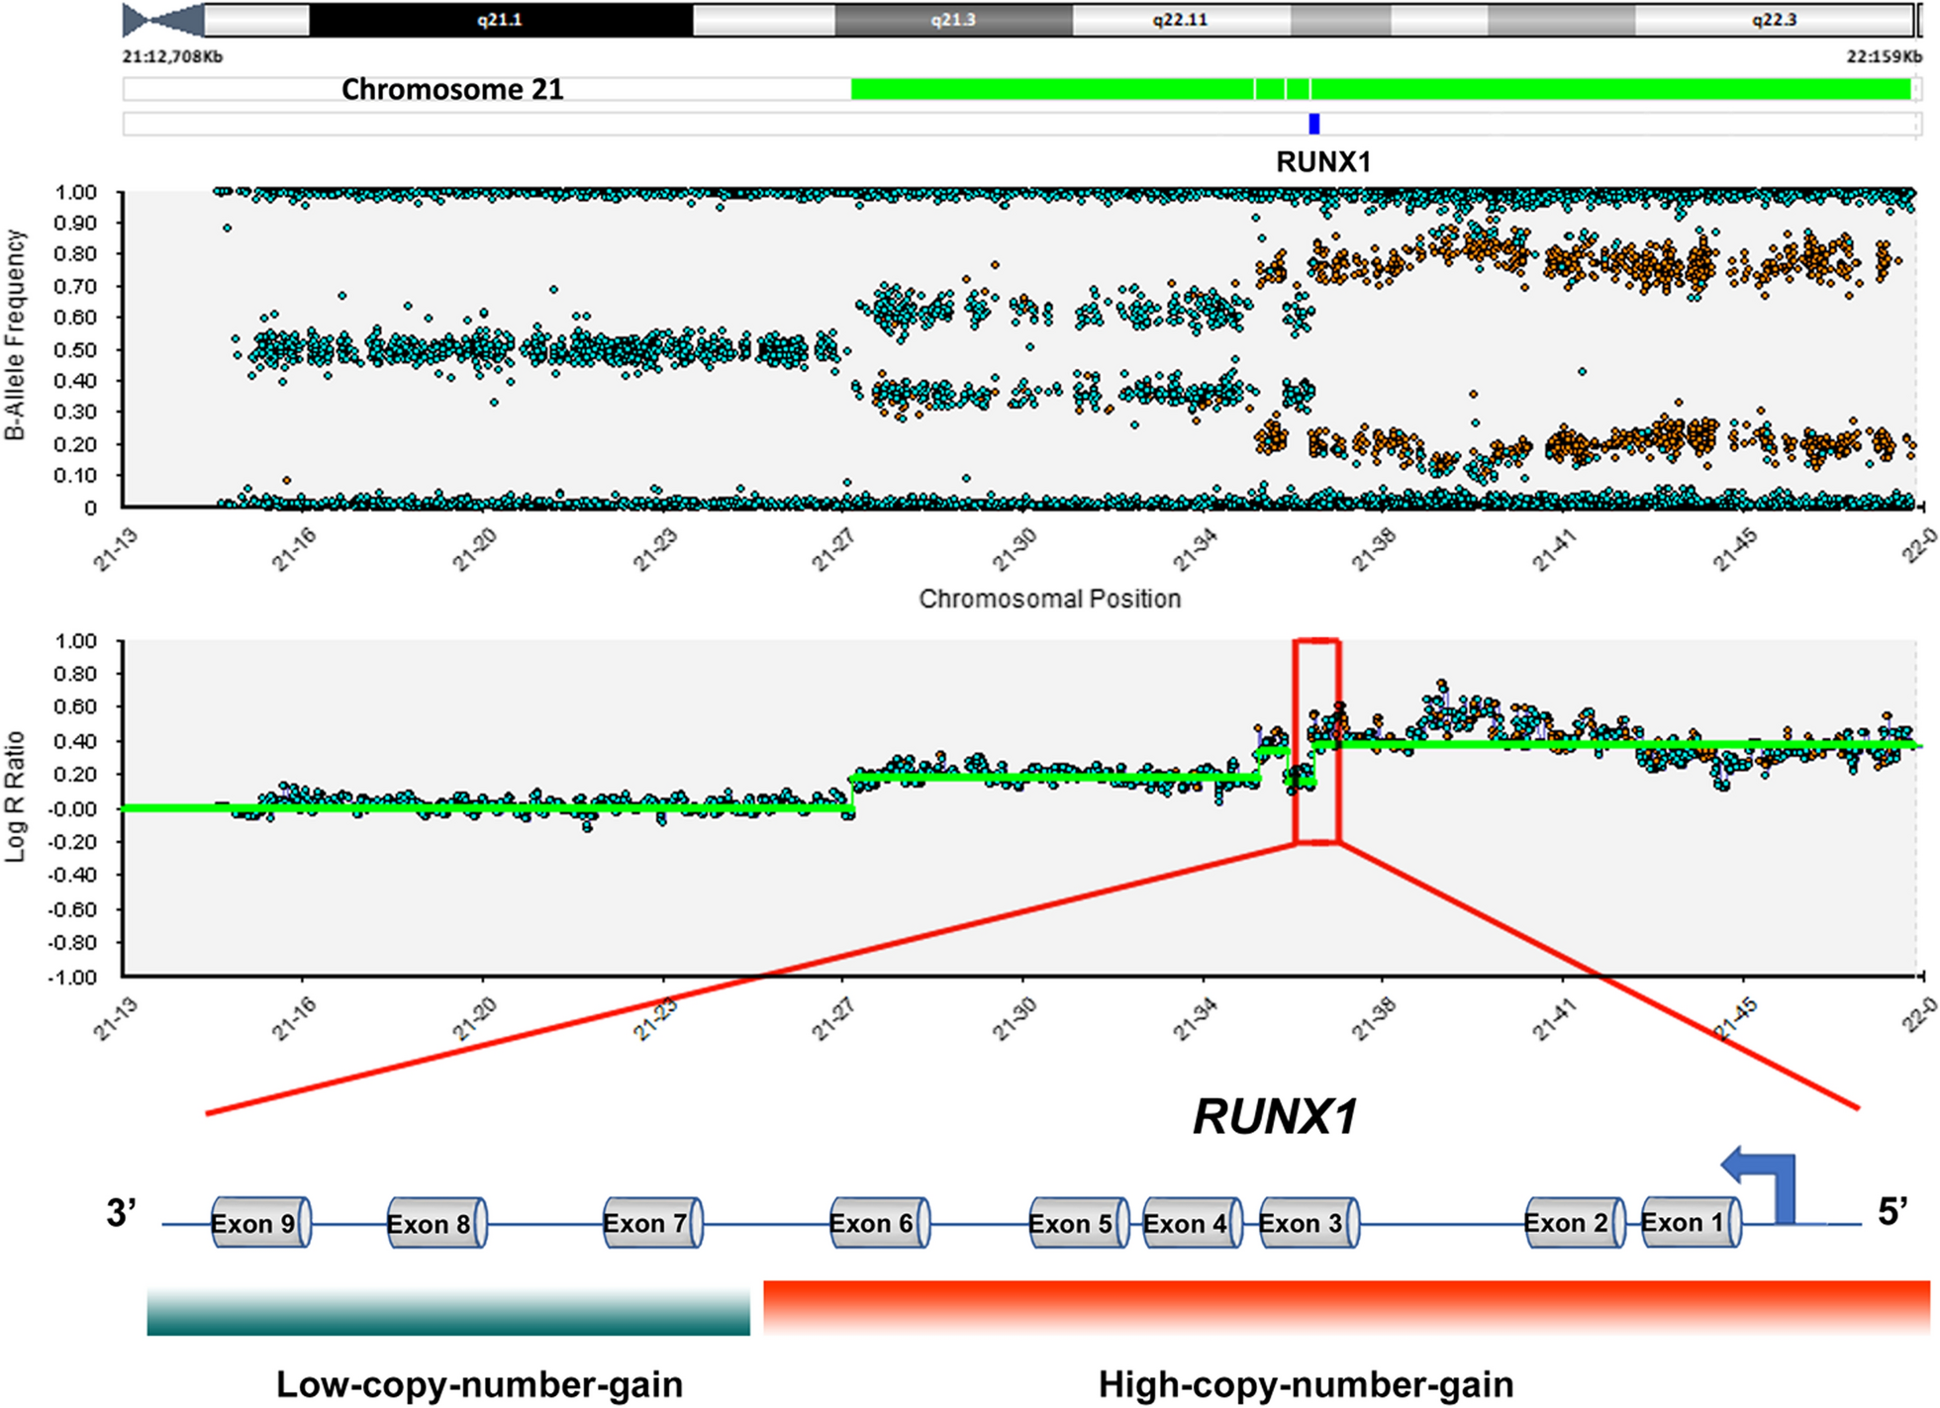Click the Log R Ratio axis title

(14, 798)
